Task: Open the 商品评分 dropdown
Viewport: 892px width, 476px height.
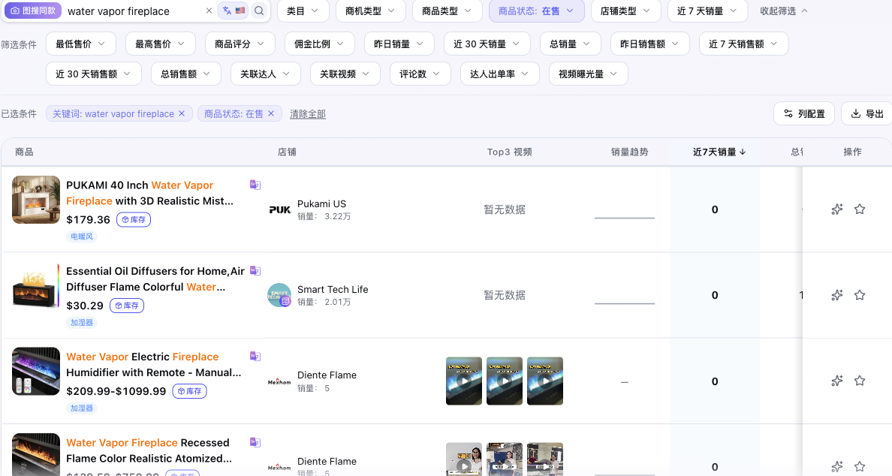Action: 240,44
